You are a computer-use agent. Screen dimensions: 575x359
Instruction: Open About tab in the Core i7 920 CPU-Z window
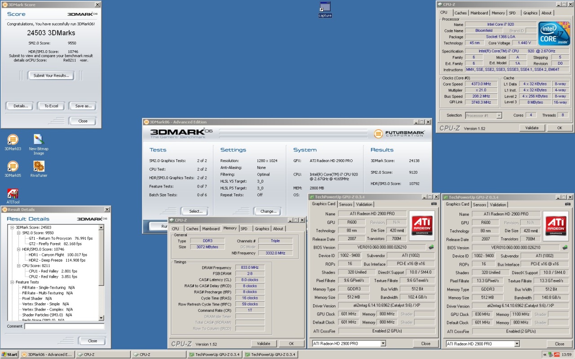coord(546,13)
